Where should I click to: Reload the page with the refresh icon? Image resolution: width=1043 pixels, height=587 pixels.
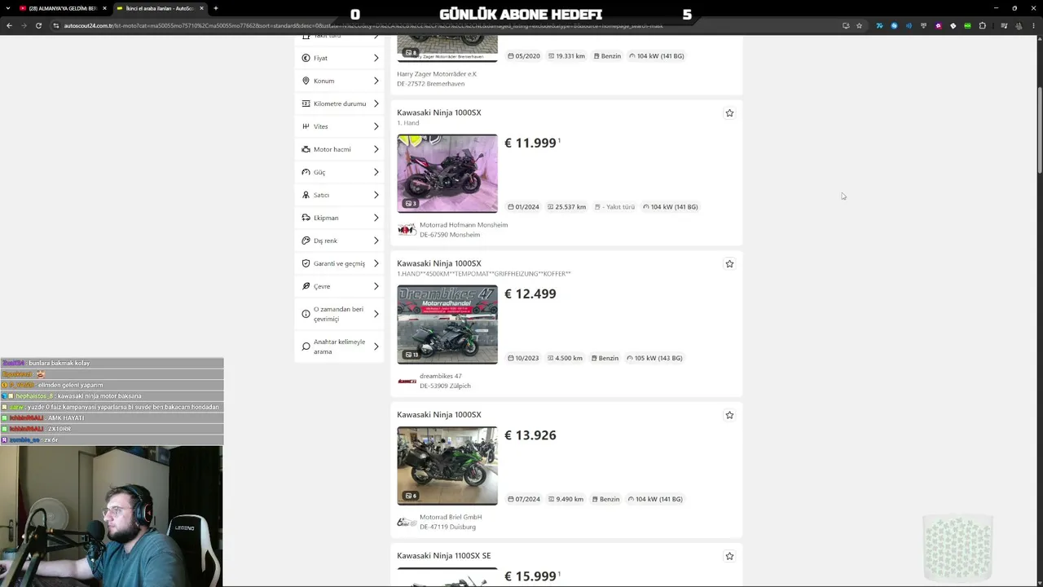[x=38, y=25]
